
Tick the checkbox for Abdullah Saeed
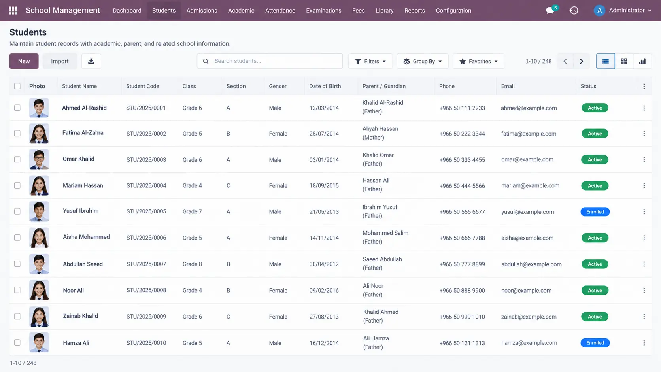pos(17,264)
